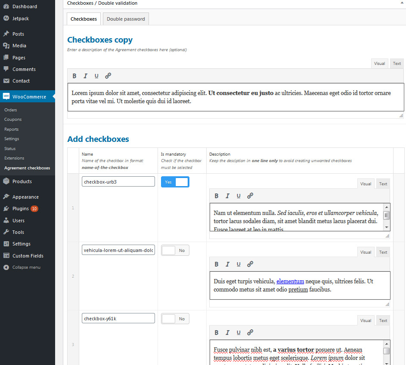Viewport: 406px width, 365px height.
Task: Open WooCommerce Coupons submenu
Action: click(x=13, y=120)
